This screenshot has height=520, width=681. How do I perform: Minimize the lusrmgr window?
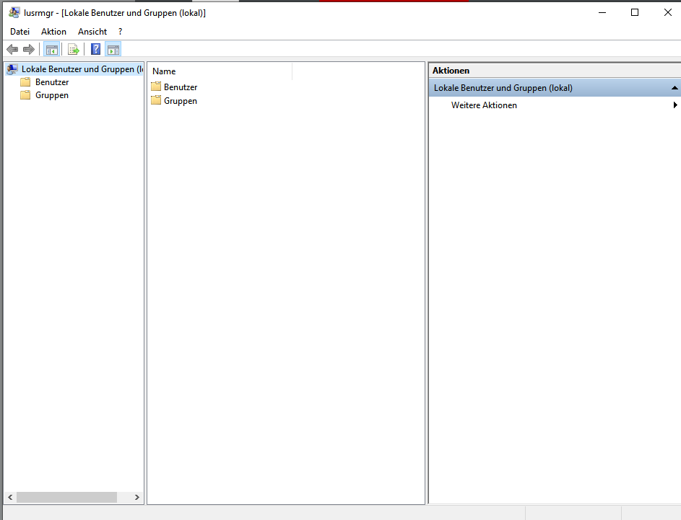pyautogui.click(x=602, y=12)
